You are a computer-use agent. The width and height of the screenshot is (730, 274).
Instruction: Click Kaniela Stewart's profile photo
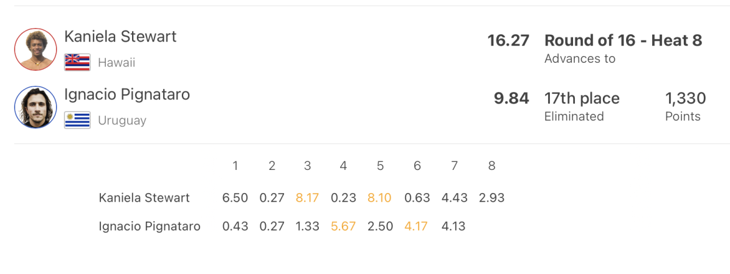tap(35, 49)
